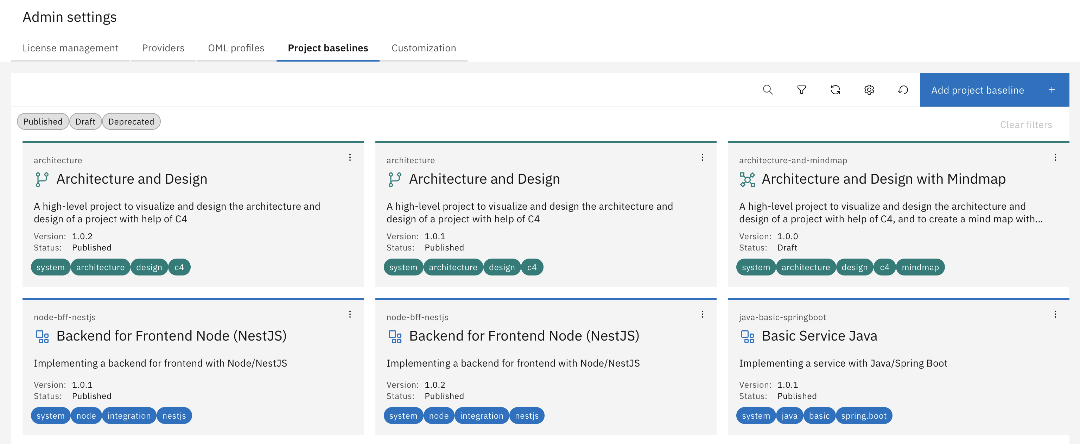1080x444 pixels.
Task: Click the mindmap tag on the Mindmap card
Action: pos(920,267)
